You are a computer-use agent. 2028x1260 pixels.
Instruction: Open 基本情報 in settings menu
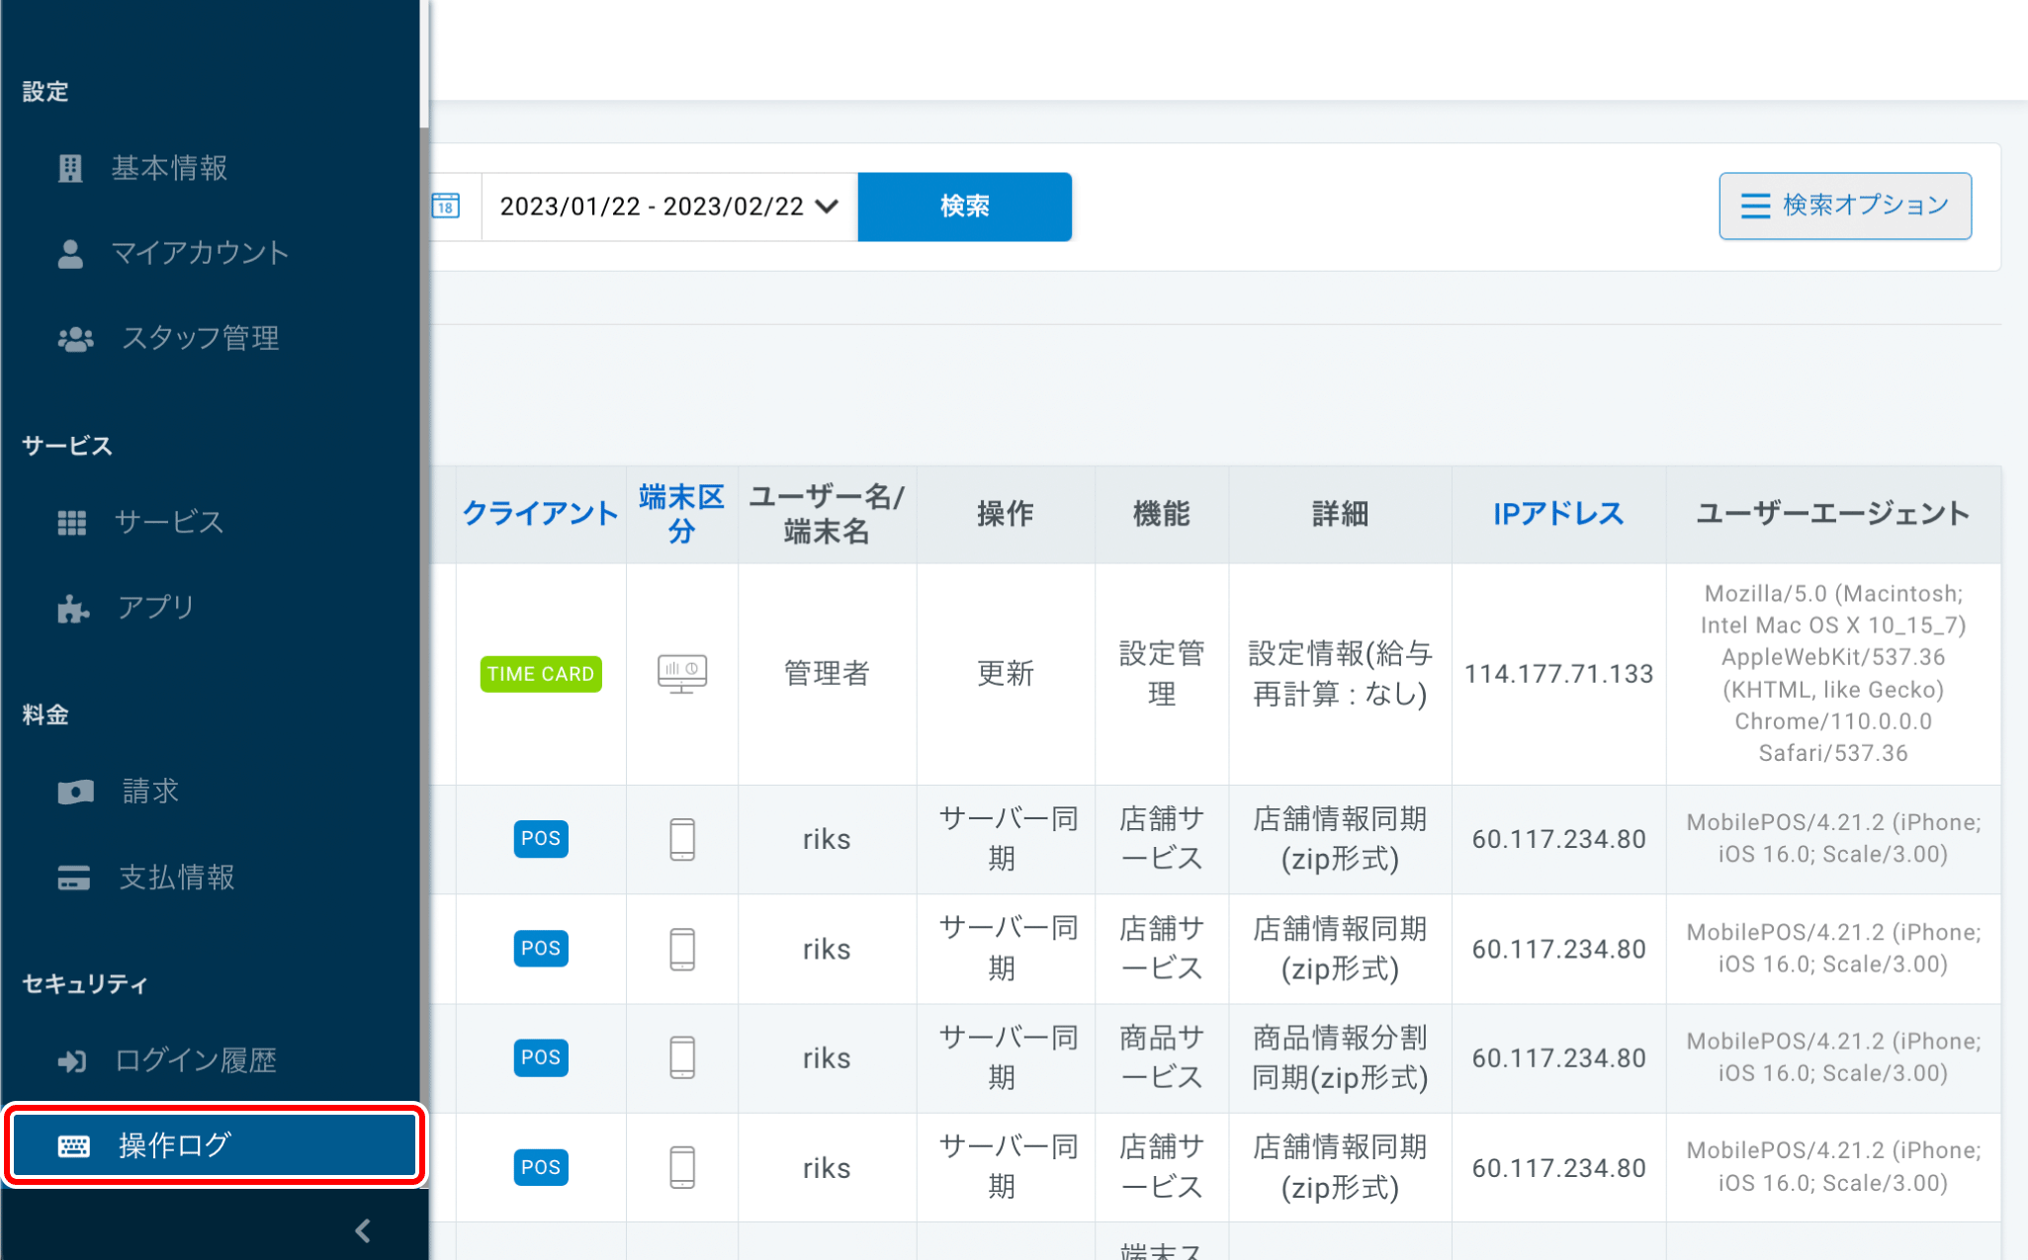pyautogui.click(x=169, y=169)
